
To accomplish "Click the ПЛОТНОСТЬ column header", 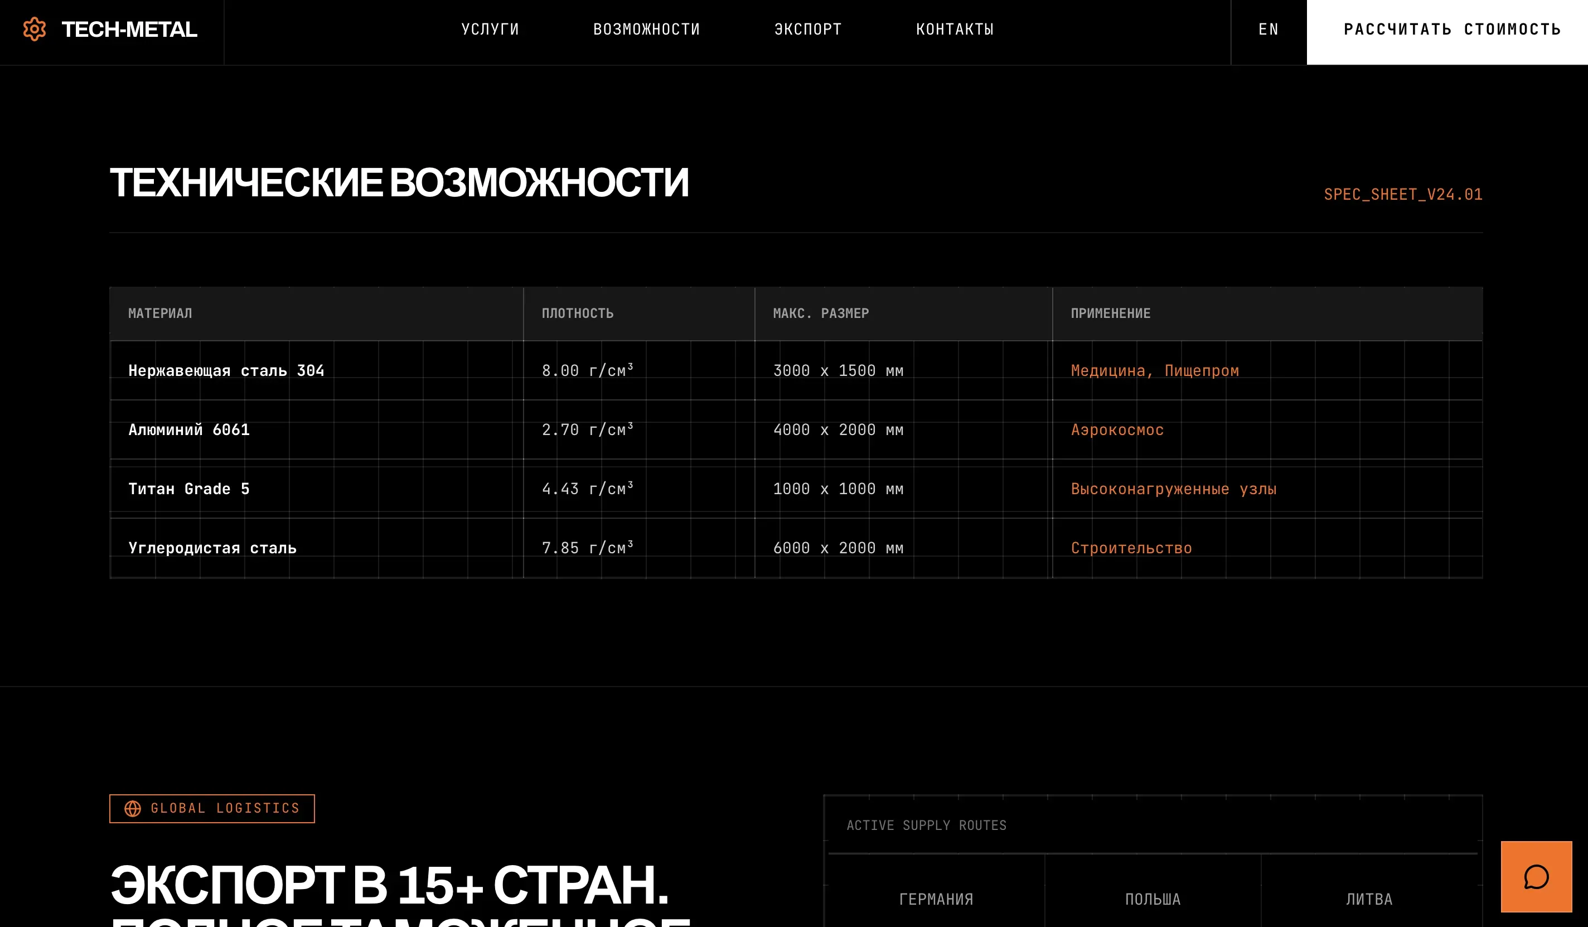I will click(x=577, y=313).
